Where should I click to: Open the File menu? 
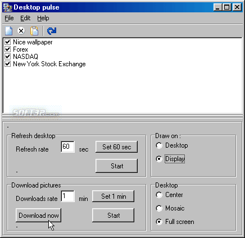[x=9, y=18]
